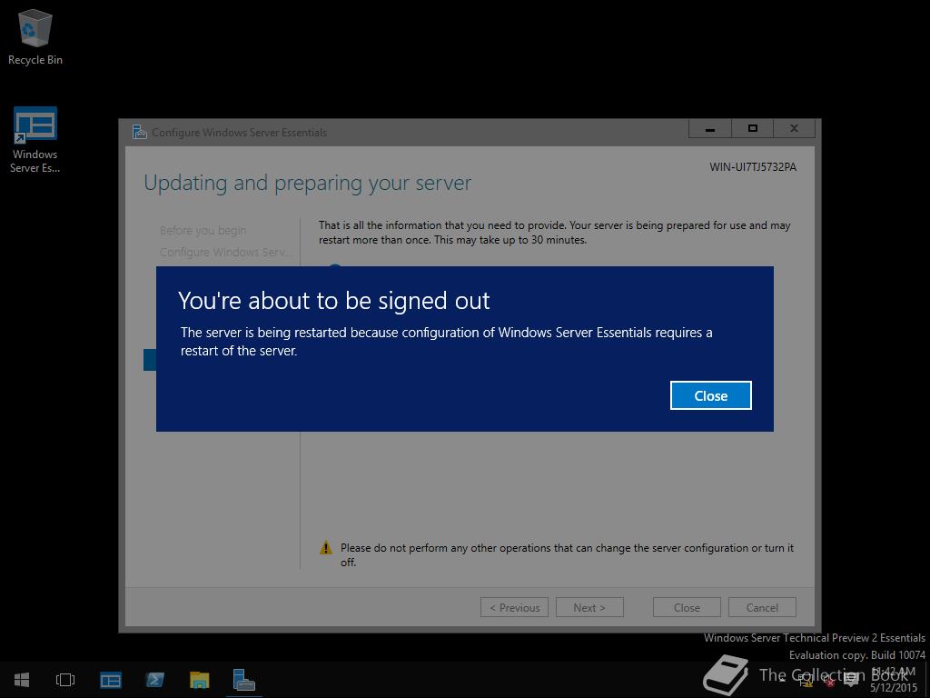930x698 pixels.
Task: Click the Previous button in wizard
Action: (x=514, y=607)
